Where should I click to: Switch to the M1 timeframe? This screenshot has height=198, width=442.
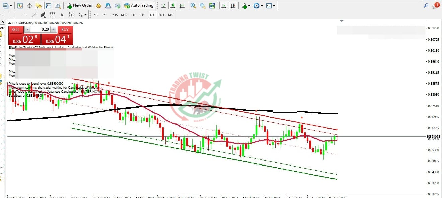(x=96, y=15)
